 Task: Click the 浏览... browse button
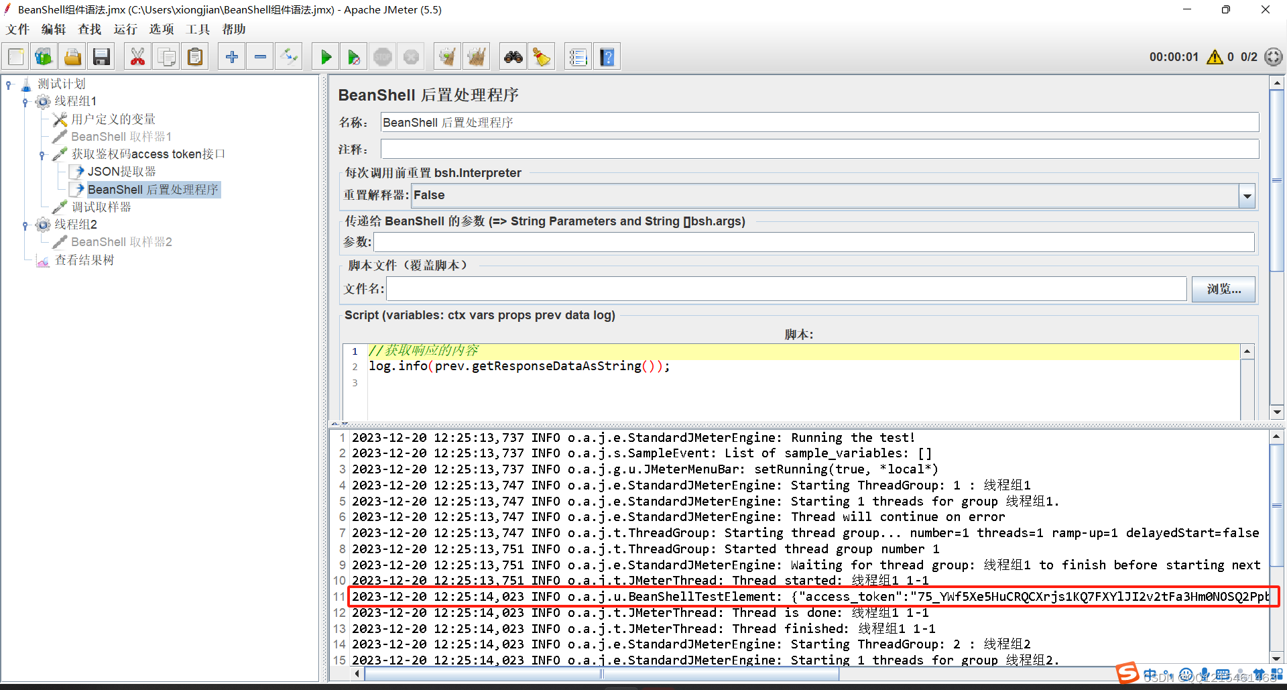tap(1223, 289)
